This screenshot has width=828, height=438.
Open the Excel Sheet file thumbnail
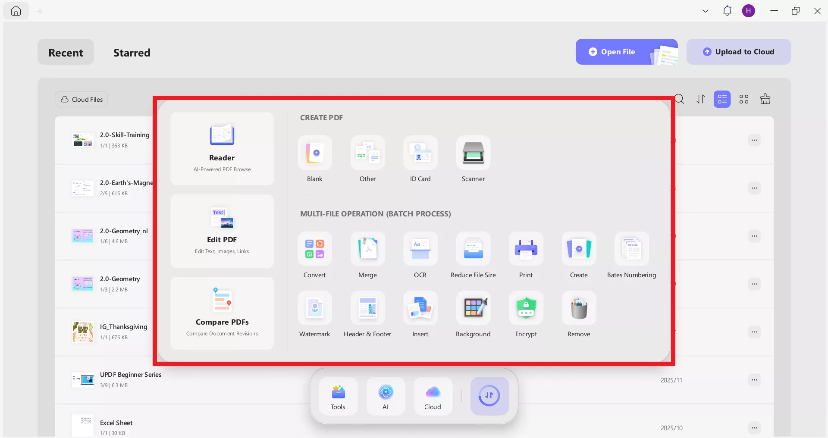(x=83, y=425)
